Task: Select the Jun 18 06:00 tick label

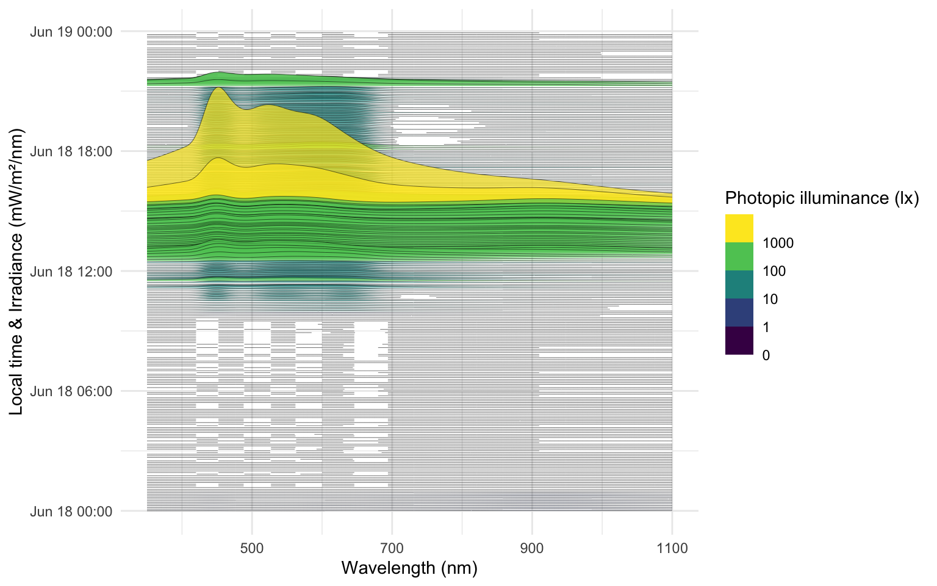Action: point(71,391)
